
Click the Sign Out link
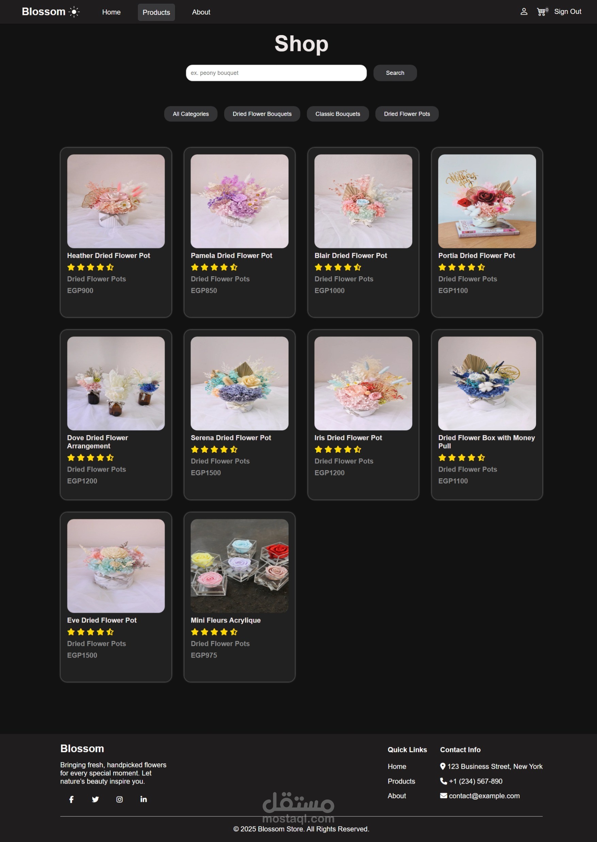(x=568, y=12)
